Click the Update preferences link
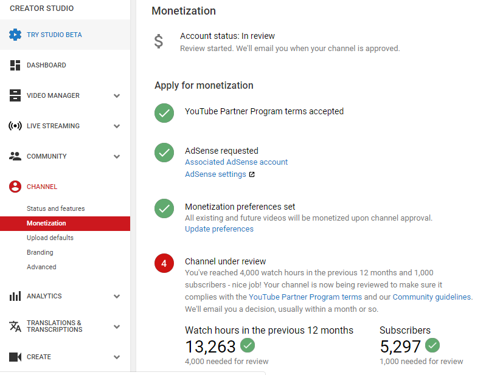 tap(219, 229)
